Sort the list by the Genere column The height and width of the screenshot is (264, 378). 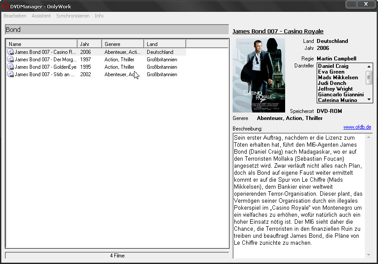click(123, 44)
